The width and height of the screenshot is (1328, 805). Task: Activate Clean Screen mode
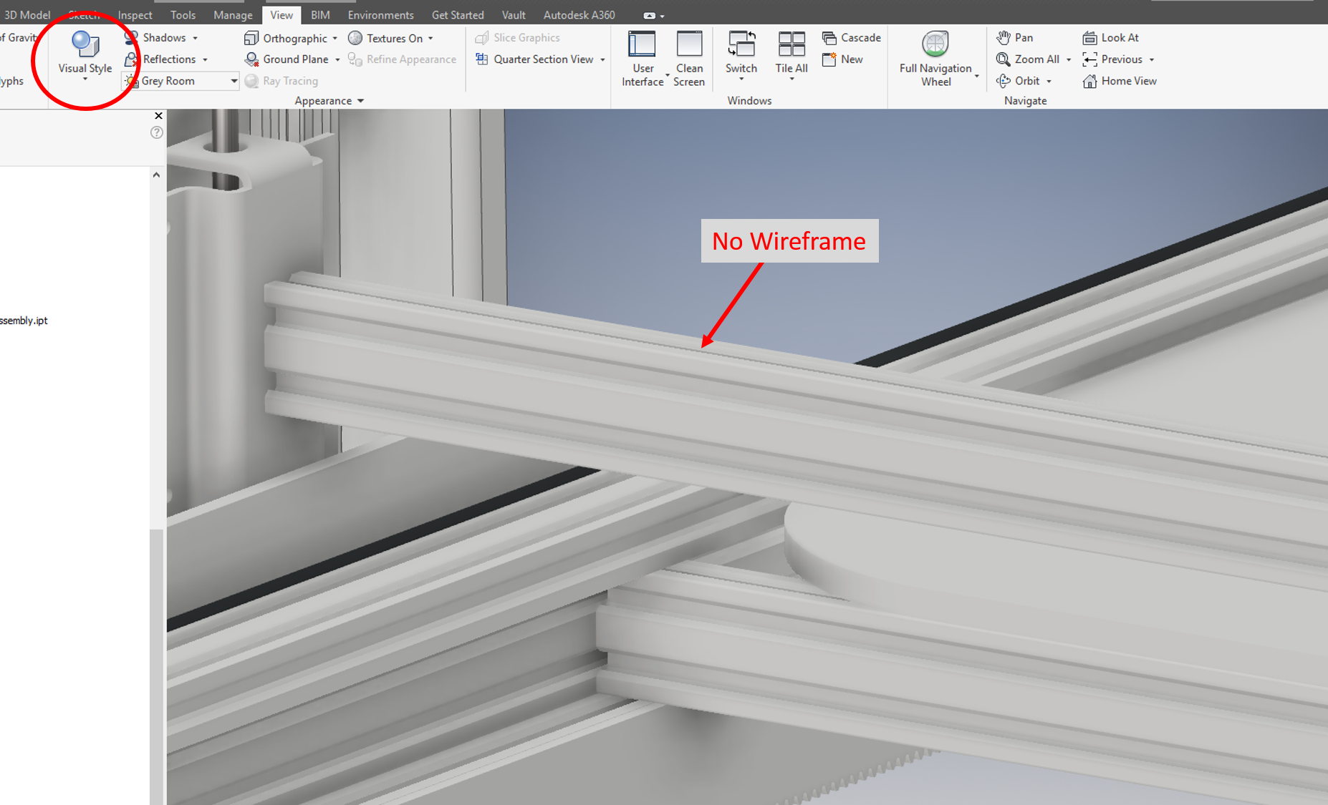[x=689, y=59]
